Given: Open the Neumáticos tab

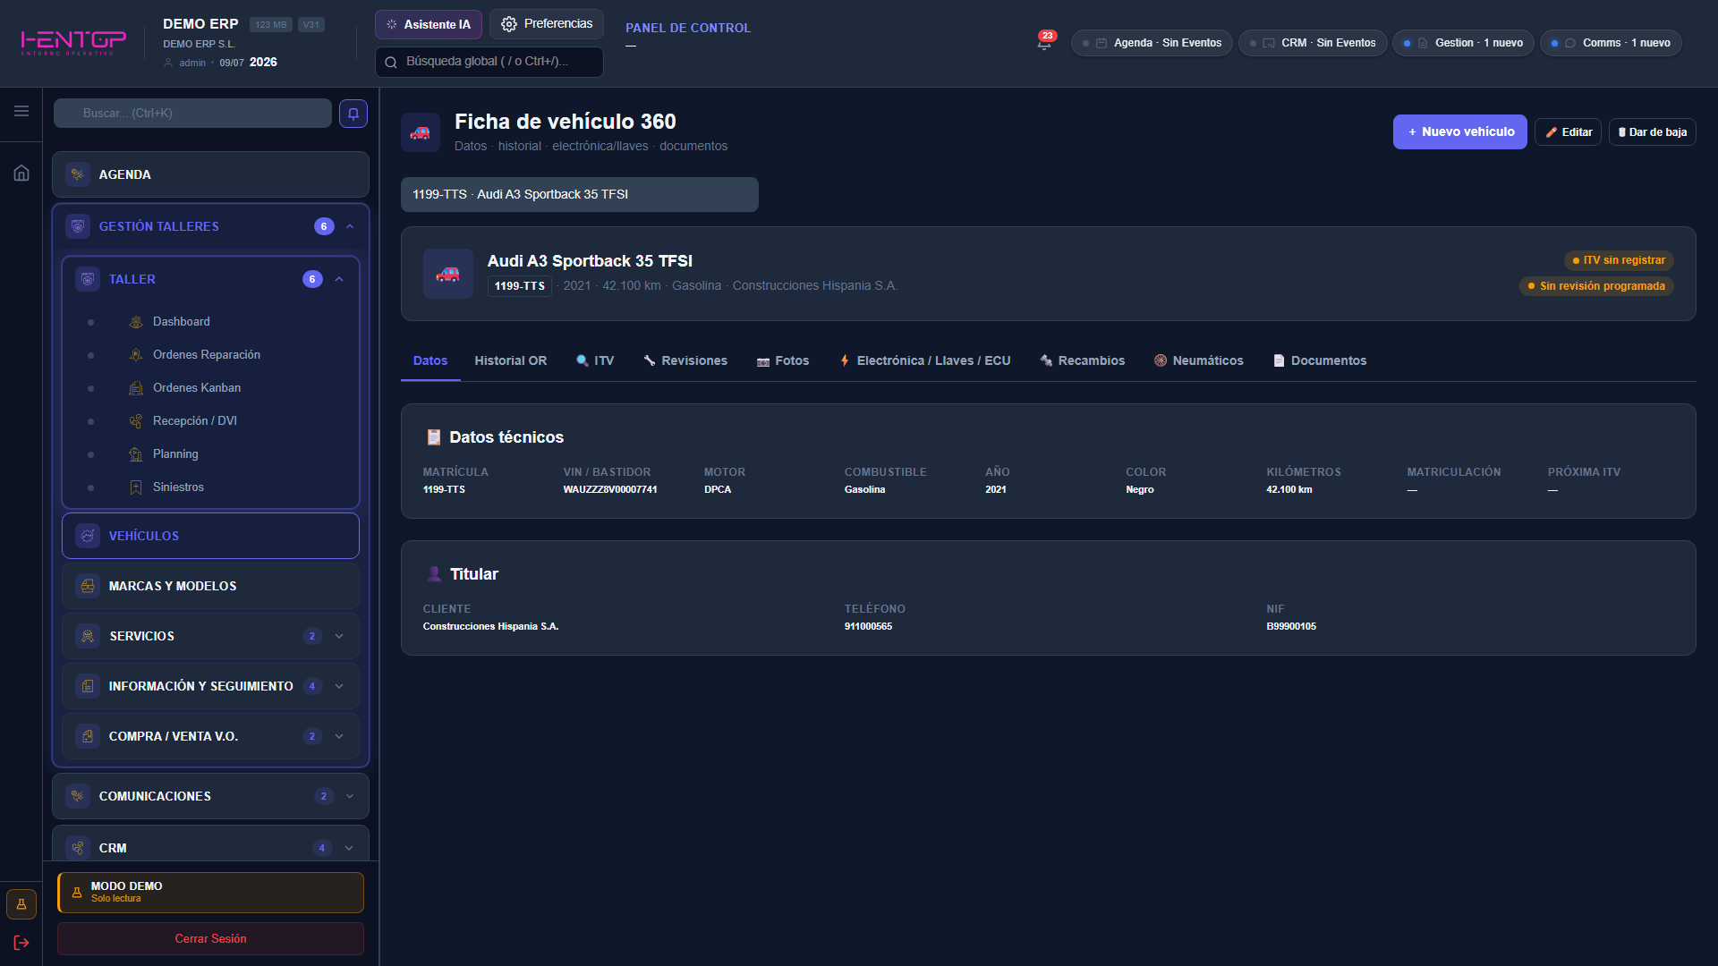Looking at the screenshot, I should pyautogui.click(x=1199, y=361).
